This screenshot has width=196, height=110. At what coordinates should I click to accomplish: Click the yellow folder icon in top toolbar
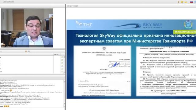(x=186, y=2)
